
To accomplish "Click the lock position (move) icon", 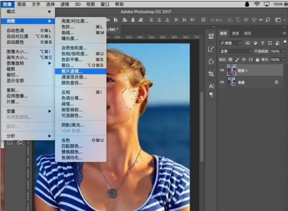I will tap(245, 59).
